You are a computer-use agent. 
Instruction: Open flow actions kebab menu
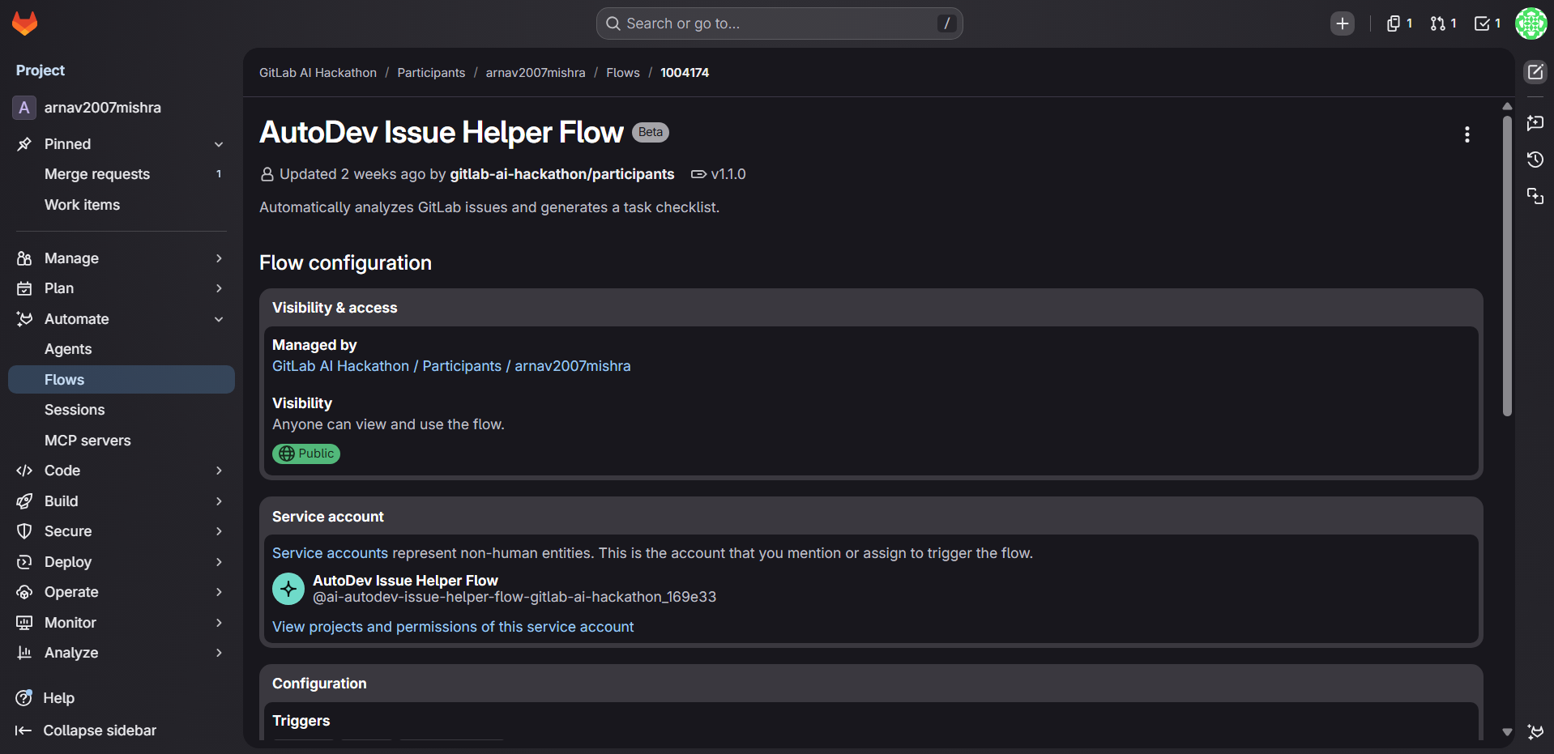click(x=1466, y=134)
